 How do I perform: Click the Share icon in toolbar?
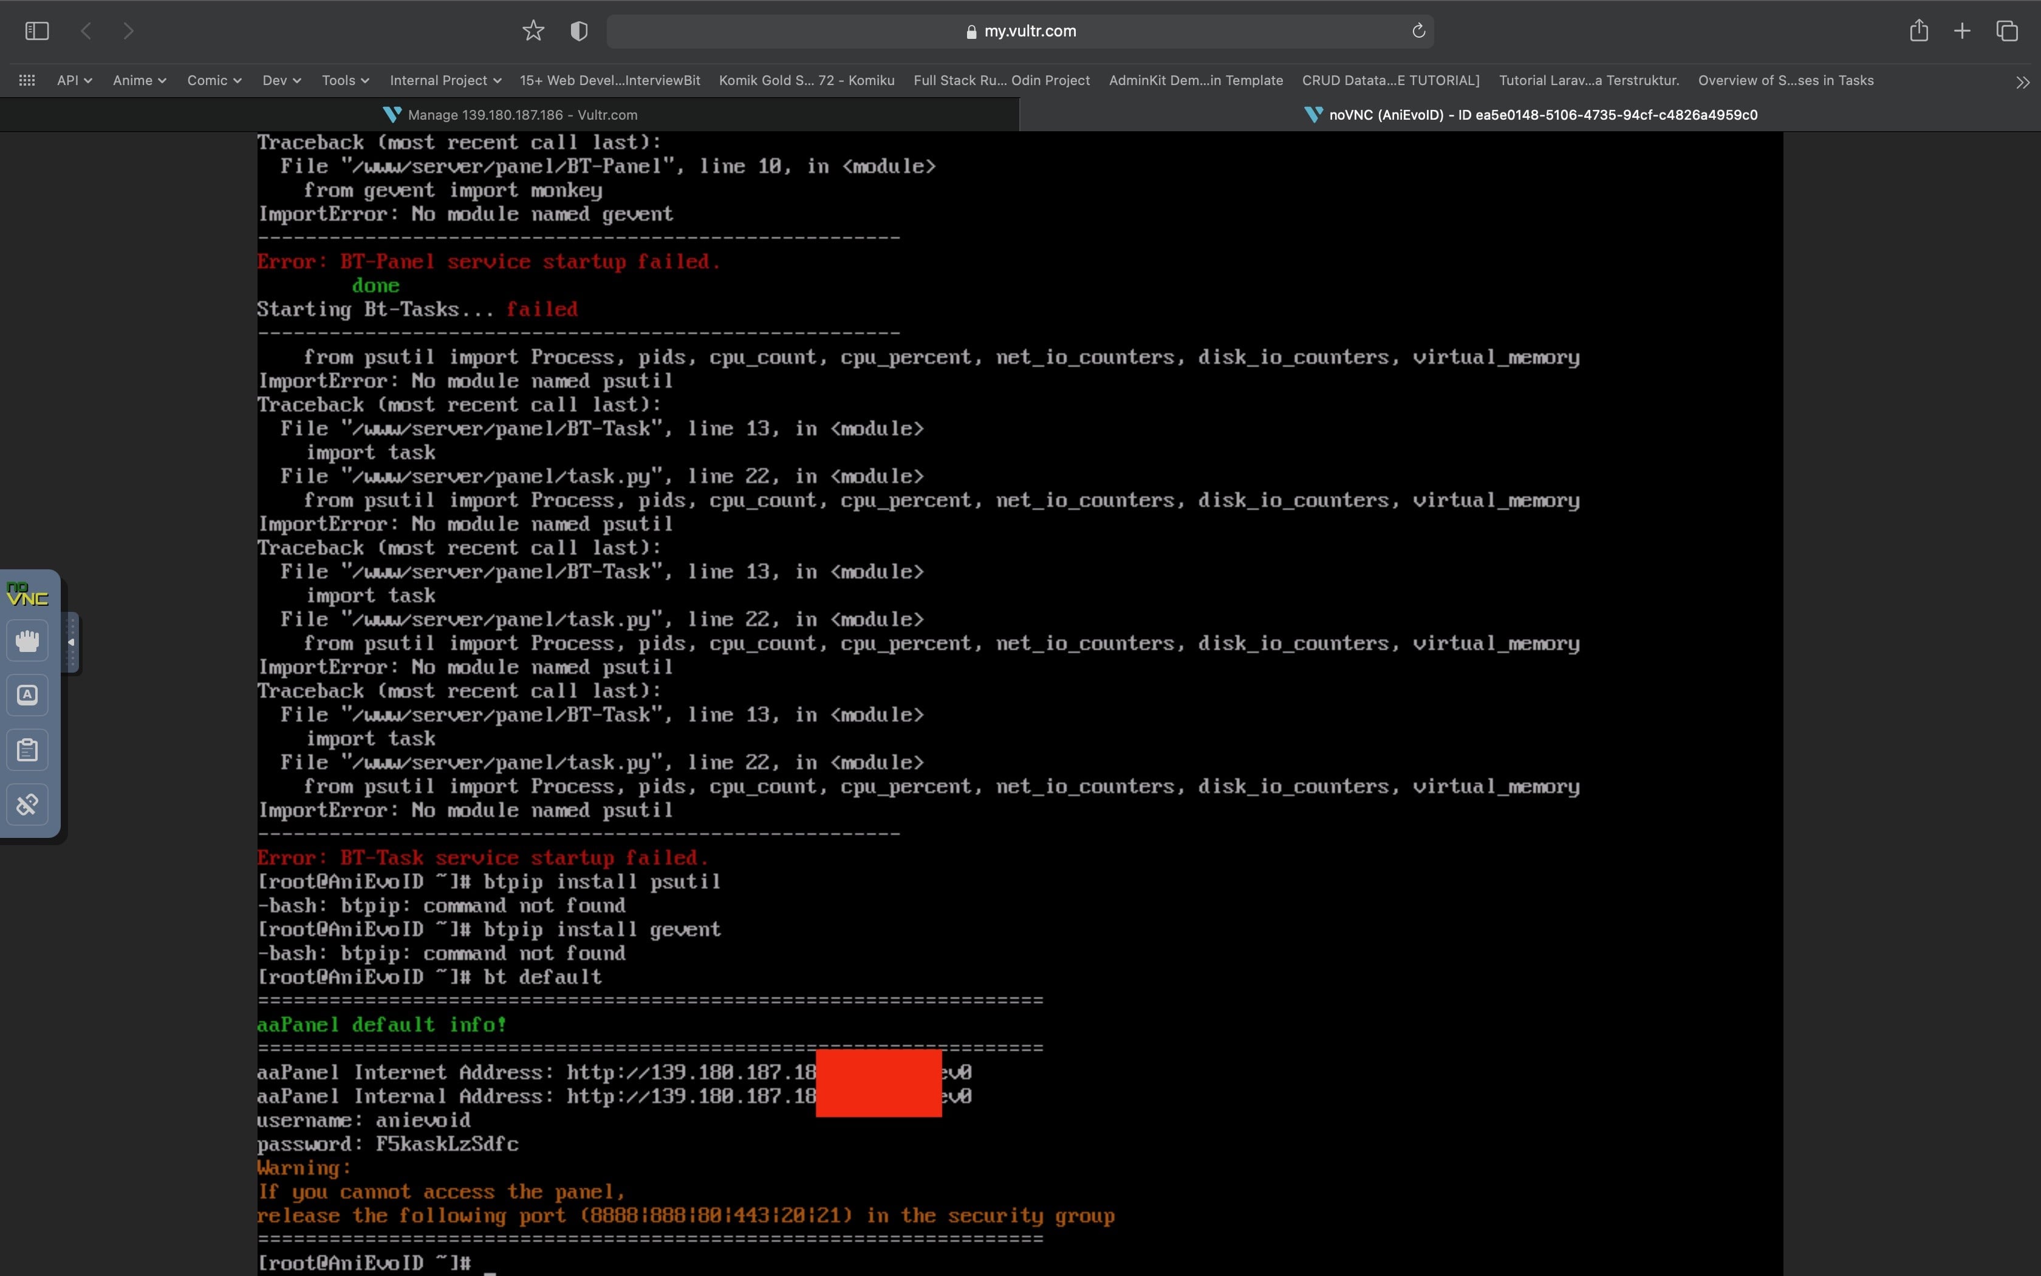(x=1919, y=31)
